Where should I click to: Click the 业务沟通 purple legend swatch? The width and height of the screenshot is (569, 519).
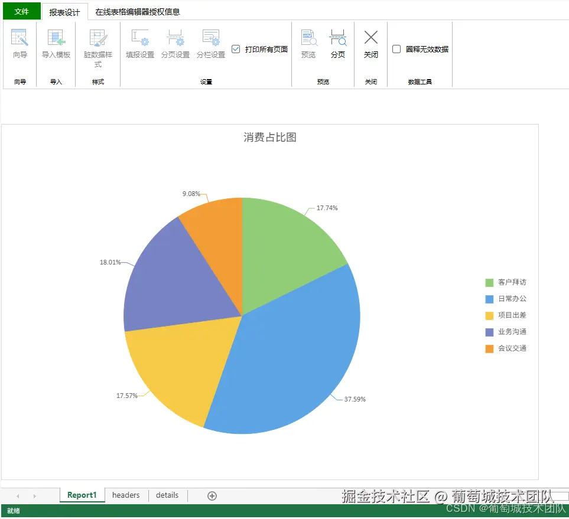click(489, 332)
